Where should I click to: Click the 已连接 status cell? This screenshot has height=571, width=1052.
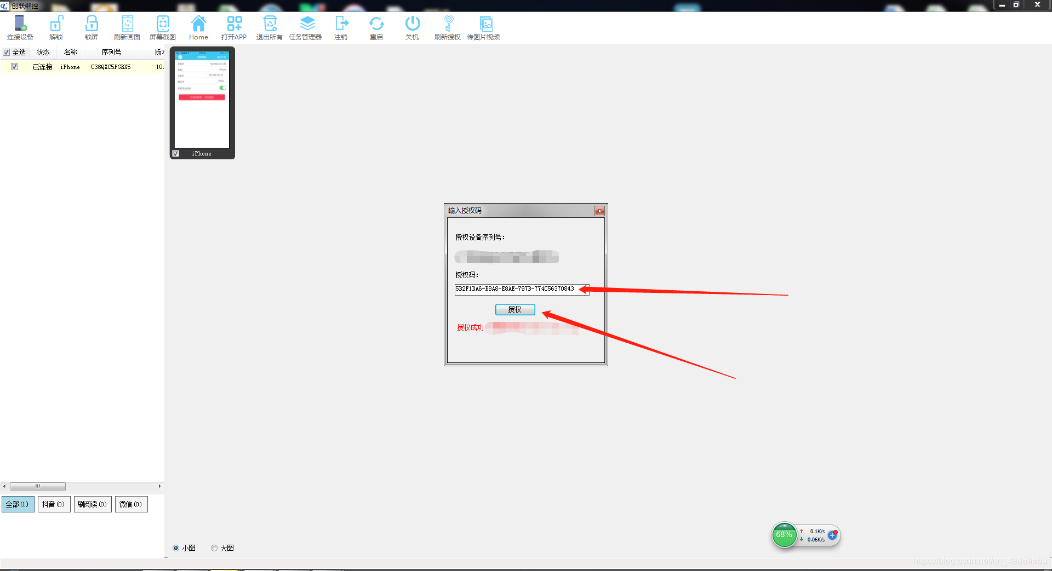coord(43,67)
